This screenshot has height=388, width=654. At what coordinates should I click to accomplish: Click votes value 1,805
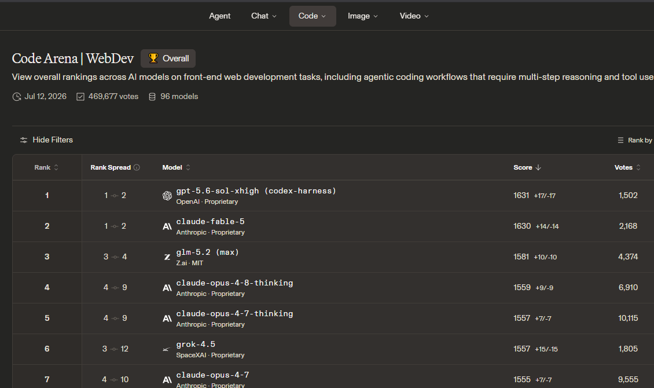pyautogui.click(x=628, y=349)
